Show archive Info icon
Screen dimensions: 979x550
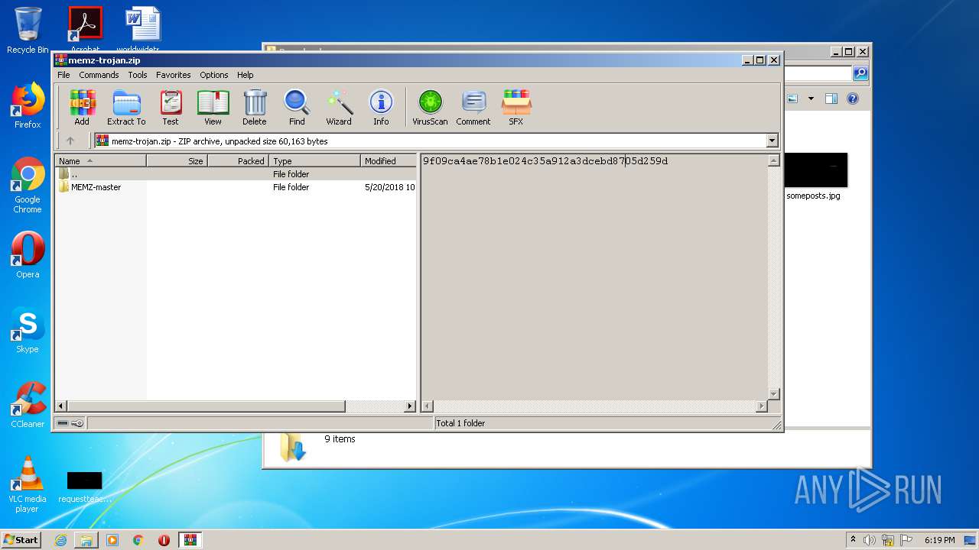381,107
